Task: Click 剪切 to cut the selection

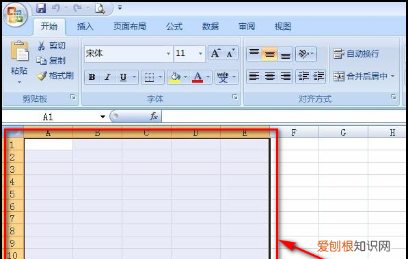Action: [x=51, y=46]
